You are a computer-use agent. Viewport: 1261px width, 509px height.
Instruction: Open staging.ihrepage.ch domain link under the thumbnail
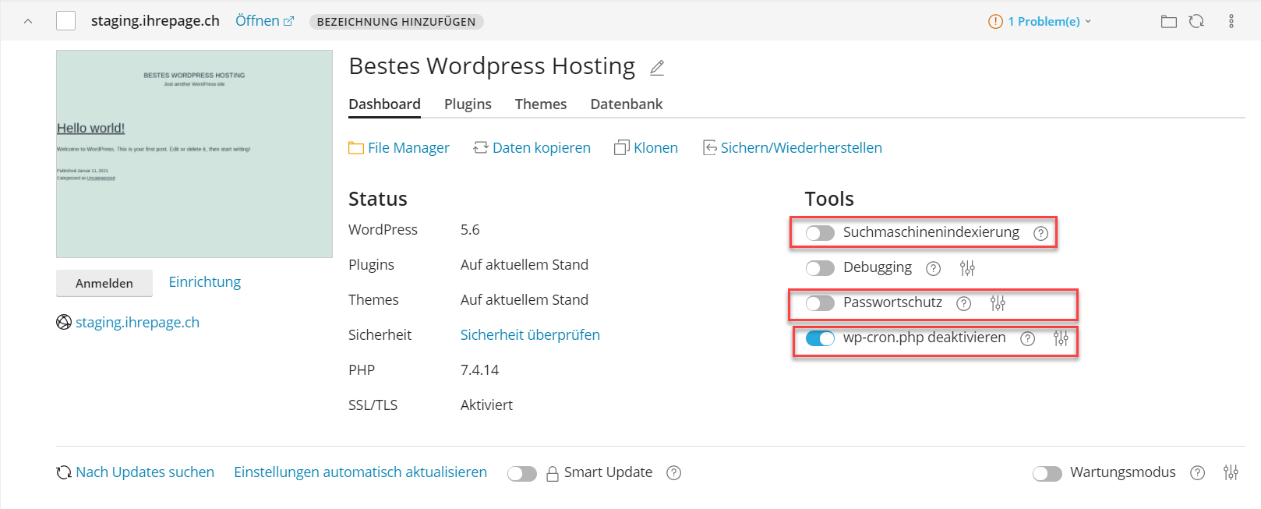click(137, 323)
